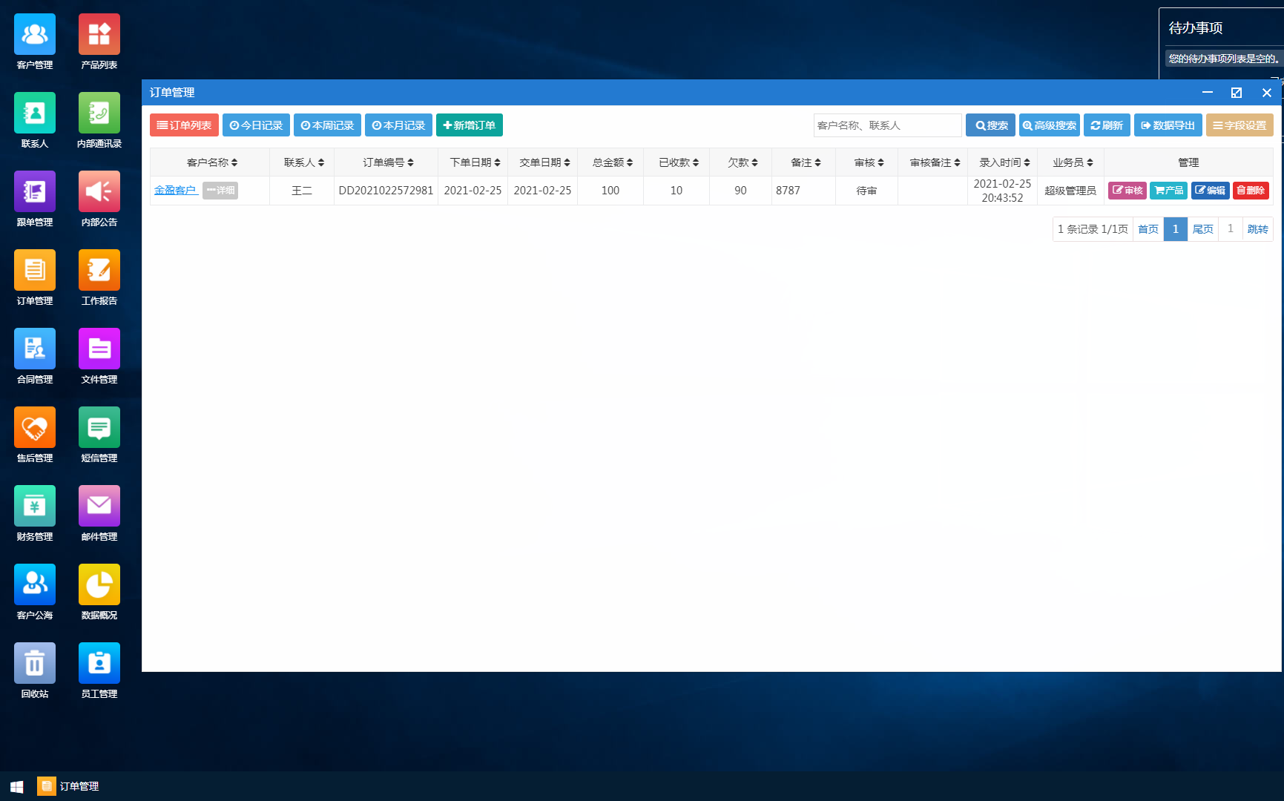The image size is (1284, 801).
Task: Open 高级搜索 advanced search
Action: tap(1050, 125)
